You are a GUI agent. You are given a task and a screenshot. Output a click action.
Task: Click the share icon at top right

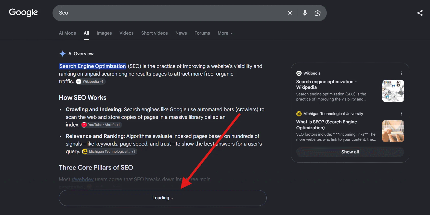(x=420, y=13)
